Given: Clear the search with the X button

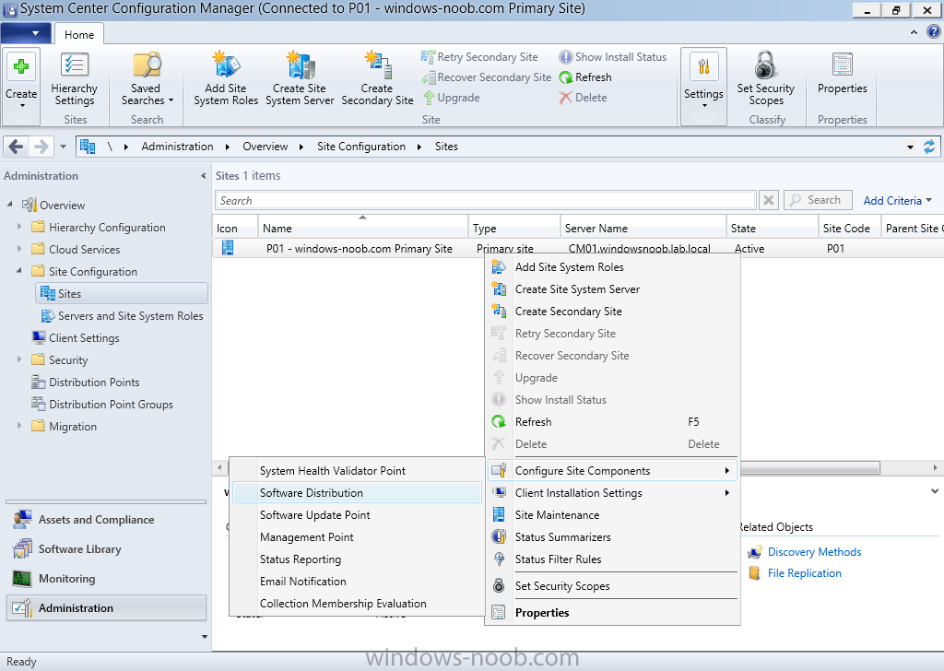Looking at the screenshot, I should 768,200.
